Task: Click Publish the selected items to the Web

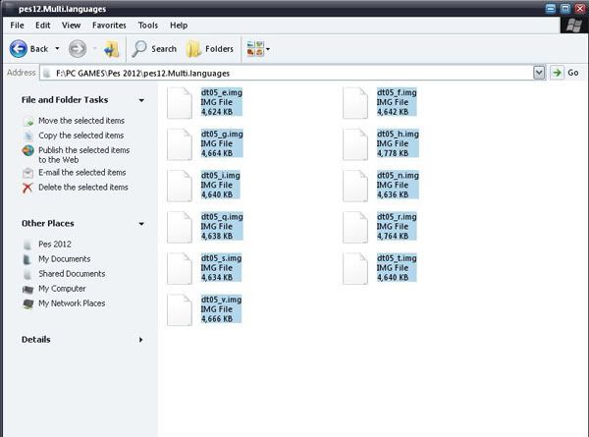Action: pos(84,155)
